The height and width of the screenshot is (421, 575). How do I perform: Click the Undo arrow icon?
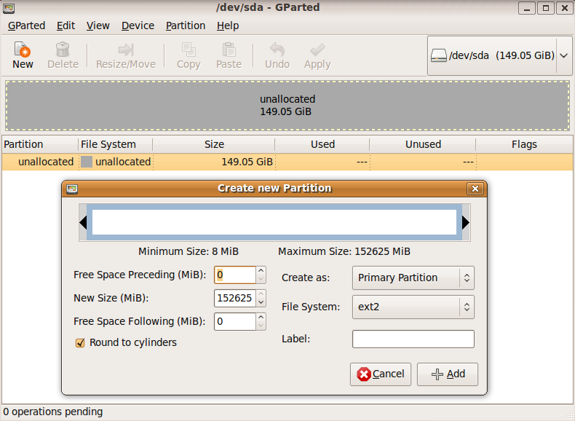click(277, 50)
